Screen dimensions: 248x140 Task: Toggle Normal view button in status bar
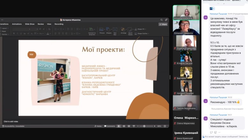coord(119,126)
